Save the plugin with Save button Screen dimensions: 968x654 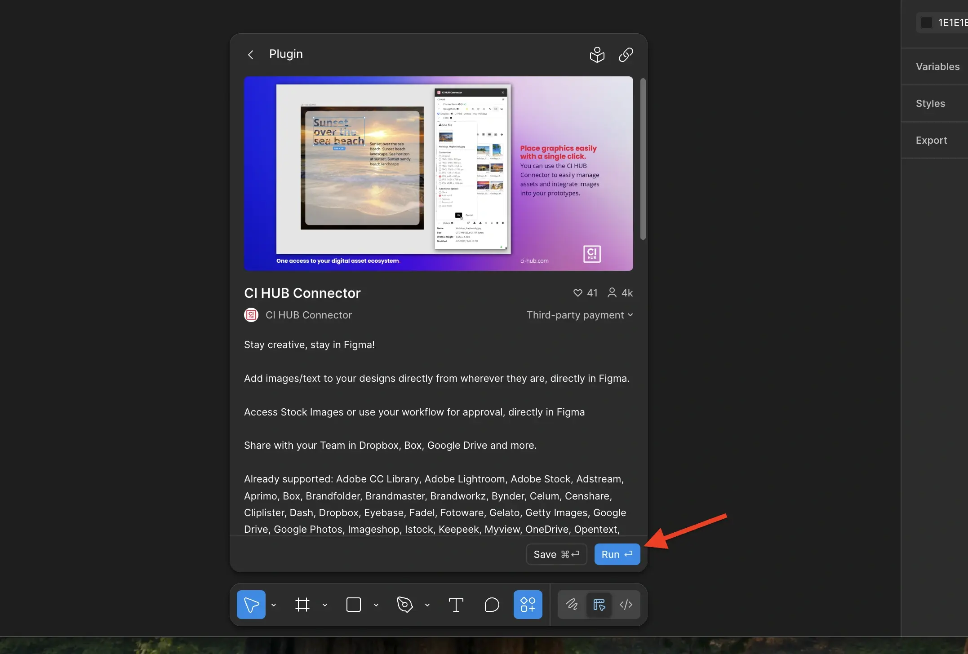coord(556,554)
